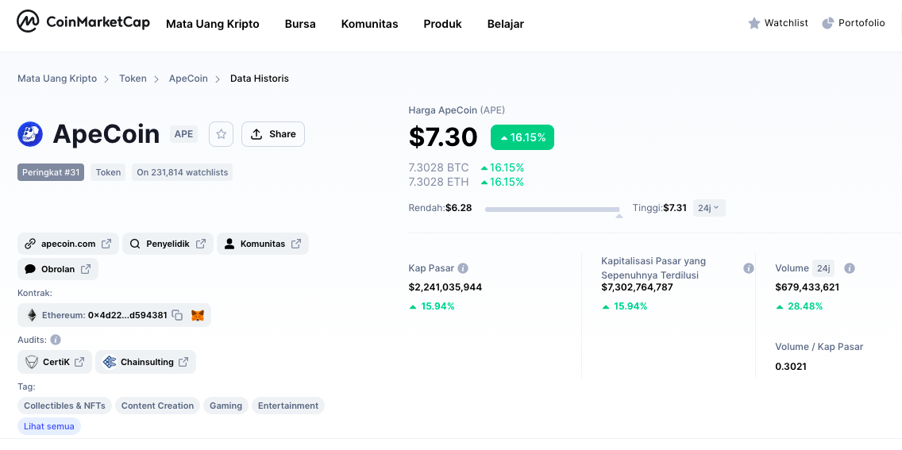This screenshot has height=450, width=902.
Task: Click the low-high price range bar
Action: click(x=553, y=209)
